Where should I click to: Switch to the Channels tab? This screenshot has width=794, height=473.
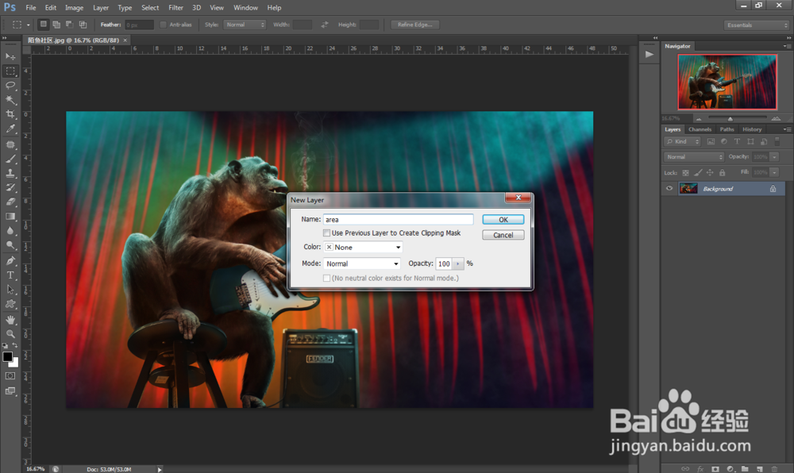pyautogui.click(x=700, y=129)
